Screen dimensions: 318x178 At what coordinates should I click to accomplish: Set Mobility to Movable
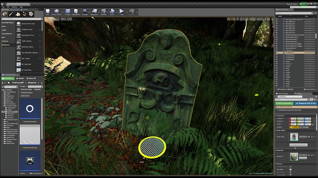[304, 127]
